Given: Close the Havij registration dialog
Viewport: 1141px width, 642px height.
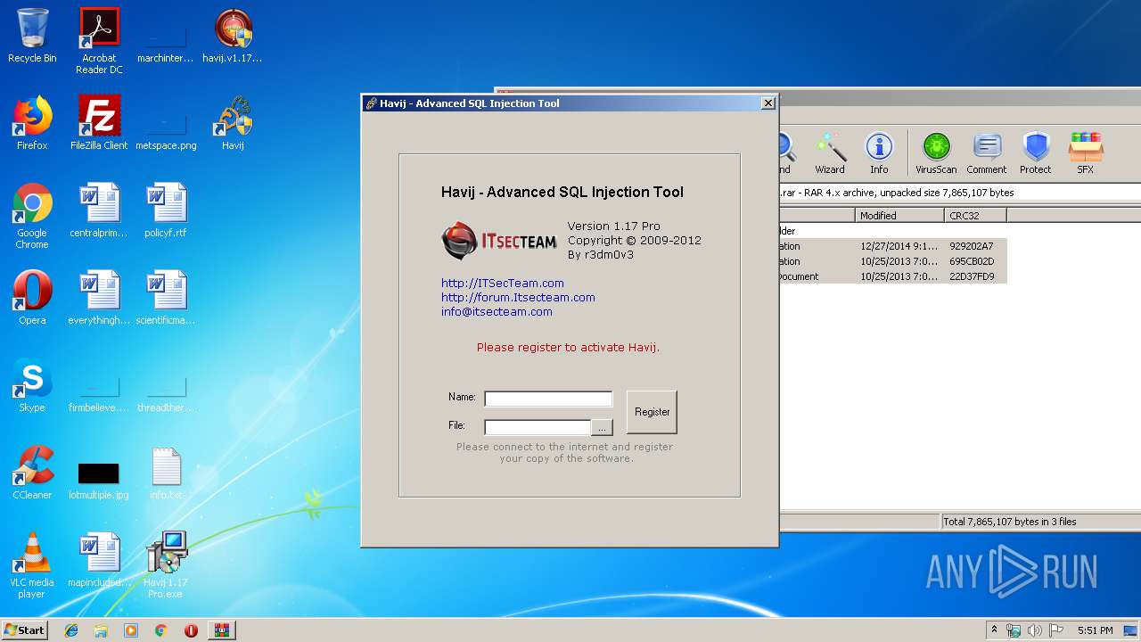Looking at the screenshot, I should coord(768,103).
